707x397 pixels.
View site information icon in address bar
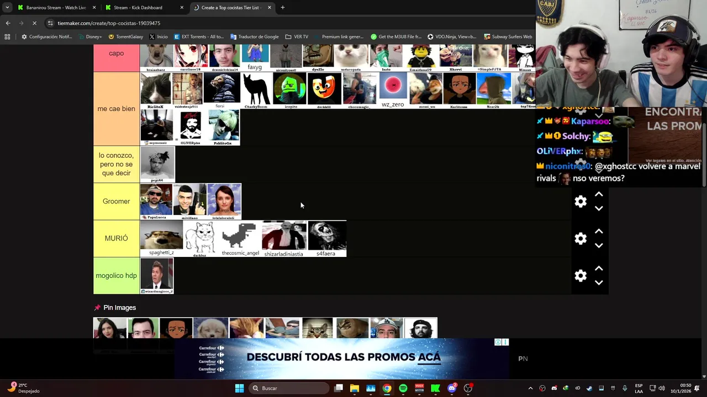(x=50, y=23)
